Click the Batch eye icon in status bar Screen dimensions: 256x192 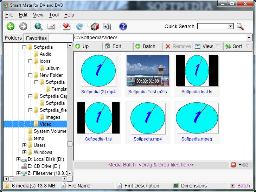232,186
